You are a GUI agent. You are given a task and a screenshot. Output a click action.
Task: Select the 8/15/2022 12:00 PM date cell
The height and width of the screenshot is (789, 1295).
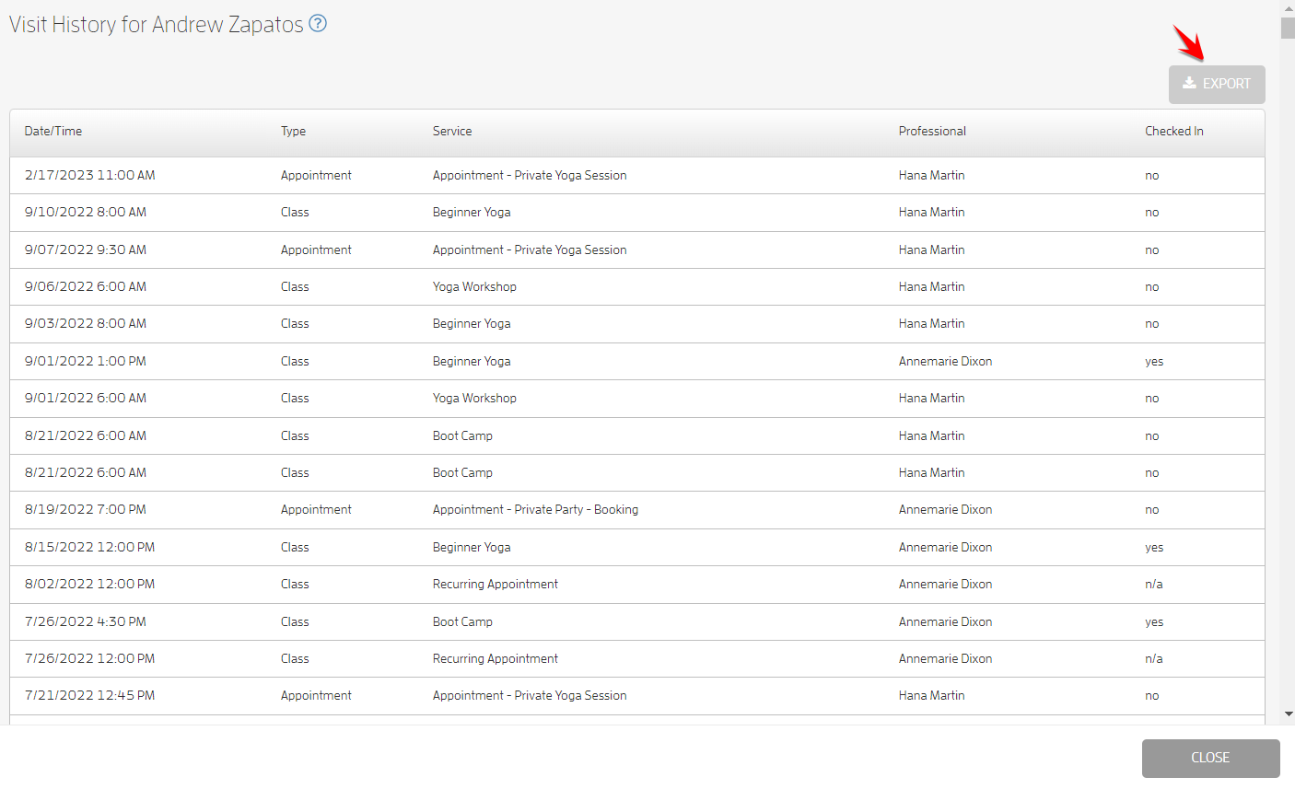(90, 547)
